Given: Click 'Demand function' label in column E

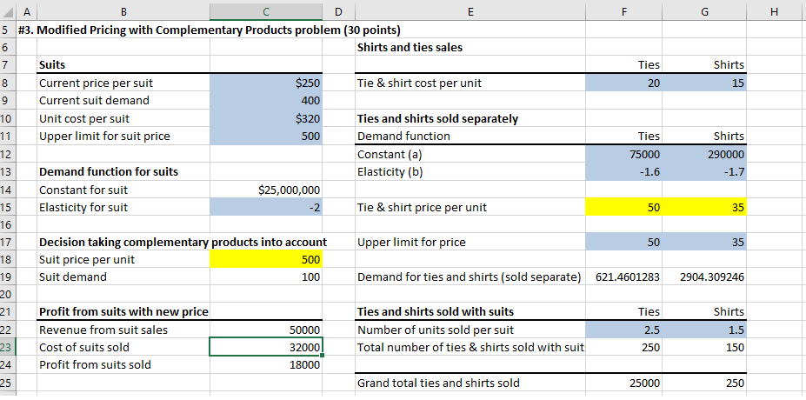Looking at the screenshot, I should click(x=403, y=137).
